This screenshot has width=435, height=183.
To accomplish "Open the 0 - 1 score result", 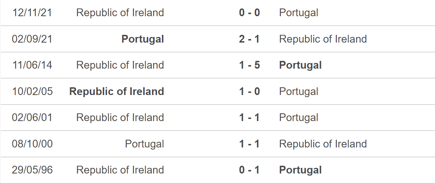I will tap(249, 170).
